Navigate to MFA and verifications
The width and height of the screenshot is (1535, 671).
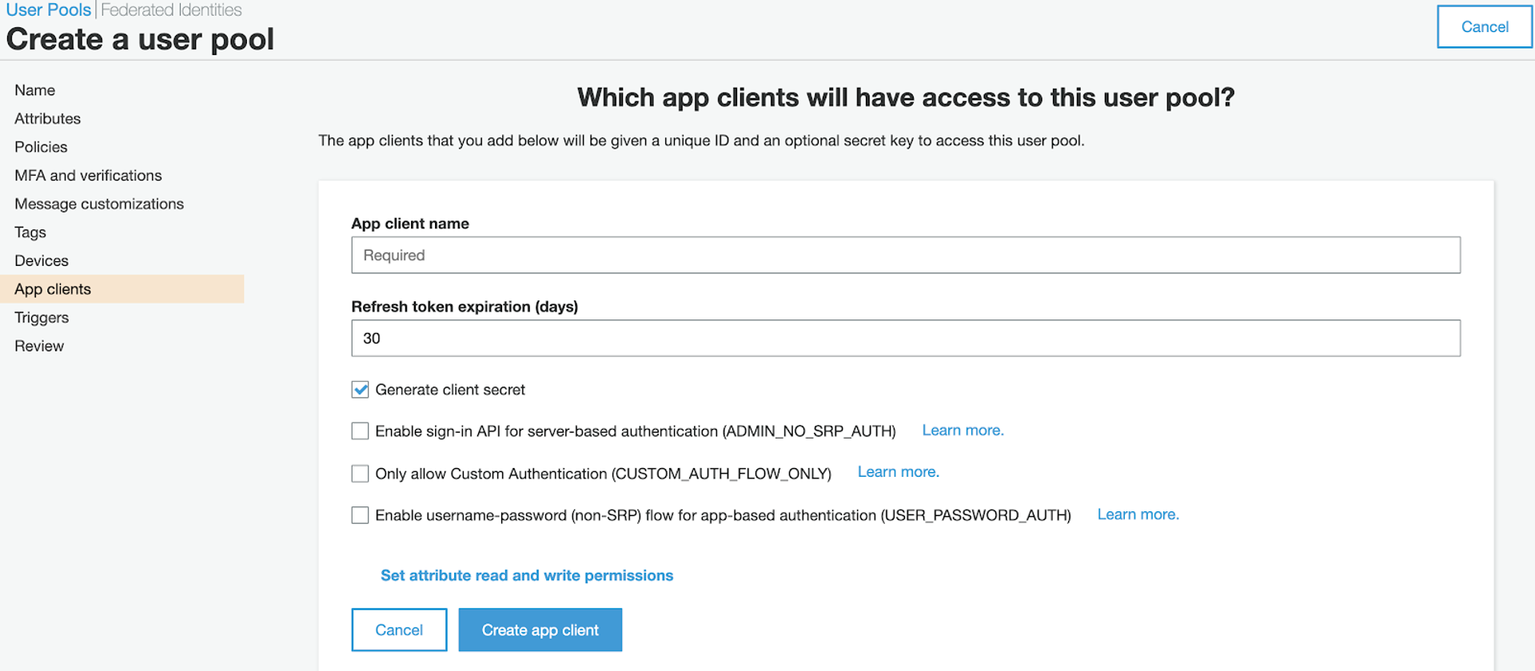88,176
